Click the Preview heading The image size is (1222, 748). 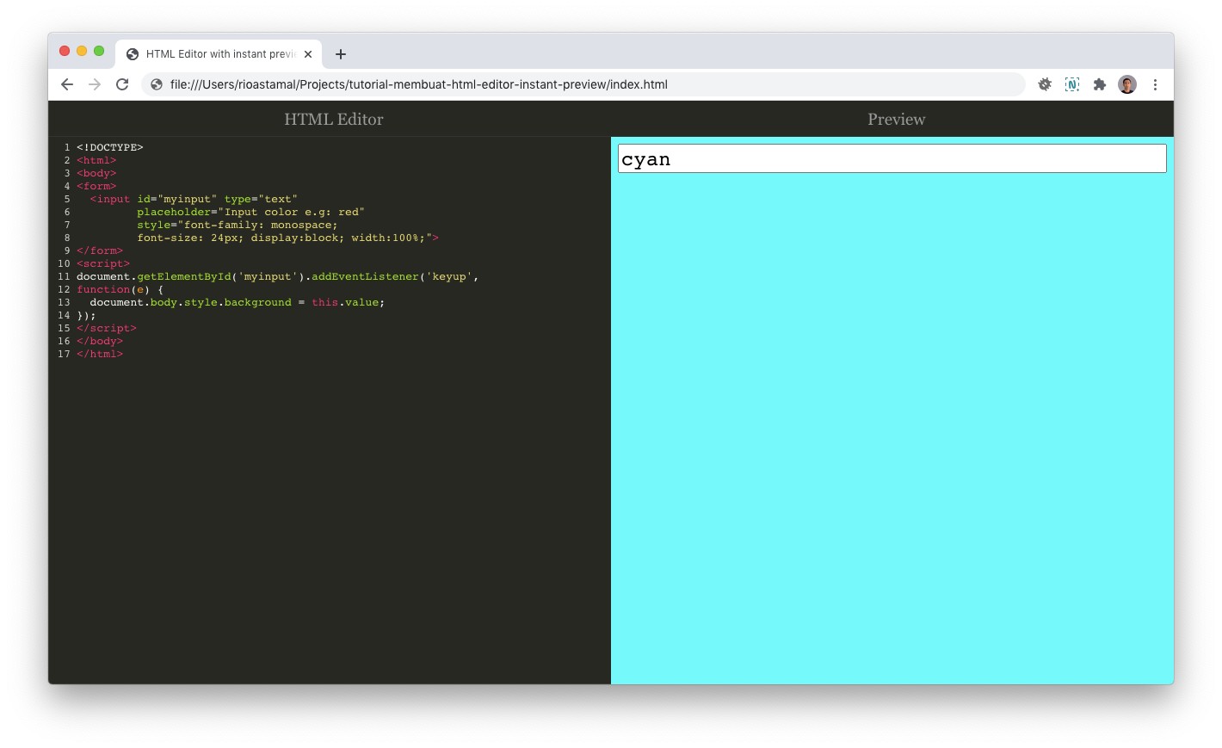(x=897, y=120)
